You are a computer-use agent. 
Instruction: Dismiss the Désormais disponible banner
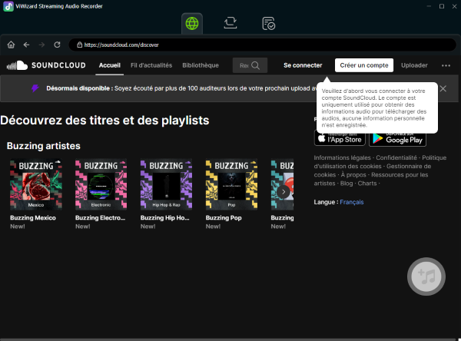[x=443, y=88]
